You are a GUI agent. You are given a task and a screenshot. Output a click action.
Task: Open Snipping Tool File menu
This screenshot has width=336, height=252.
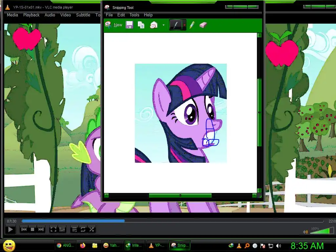click(109, 15)
